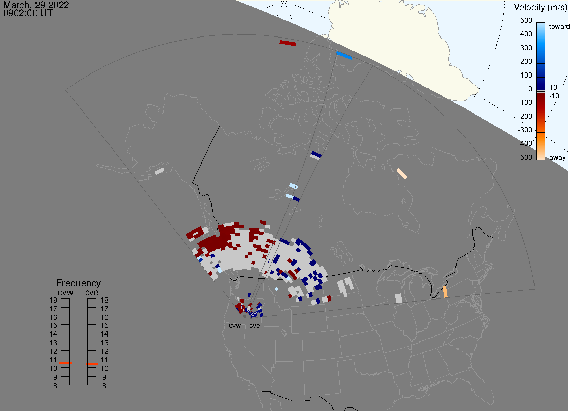Click the cve heading above frequency bar
Screen dimensions: 570x411
click(92, 292)
